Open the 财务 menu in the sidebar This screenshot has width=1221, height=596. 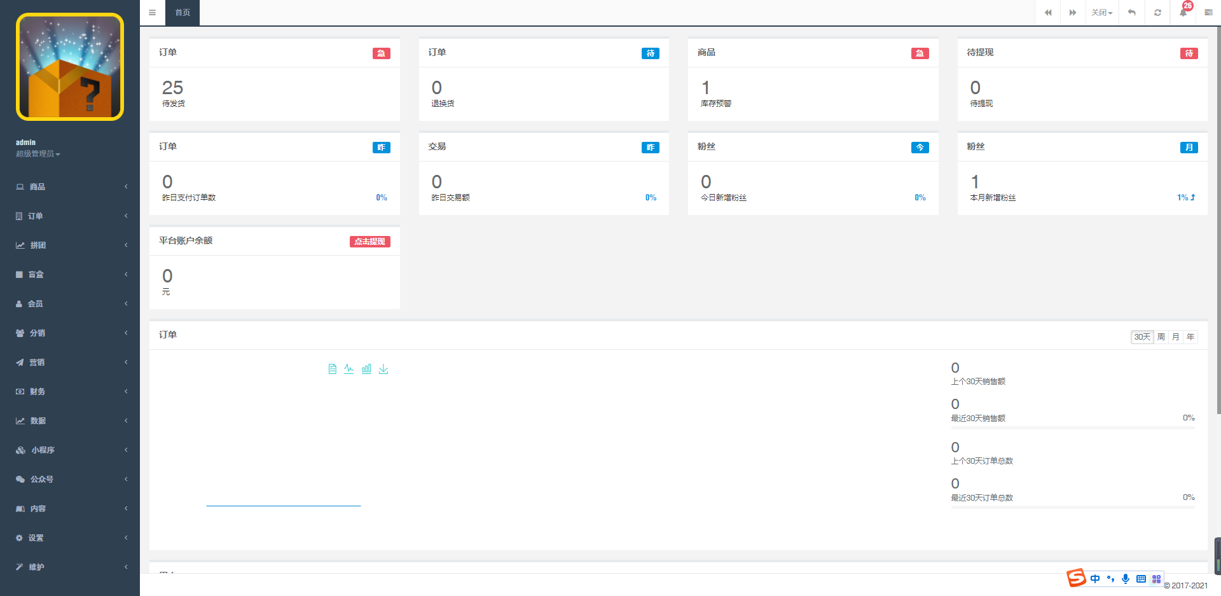[x=70, y=392]
